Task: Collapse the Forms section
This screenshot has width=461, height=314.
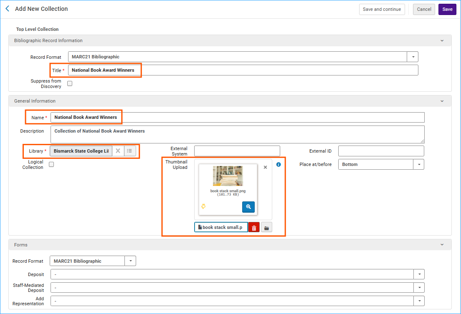Action: click(x=442, y=244)
